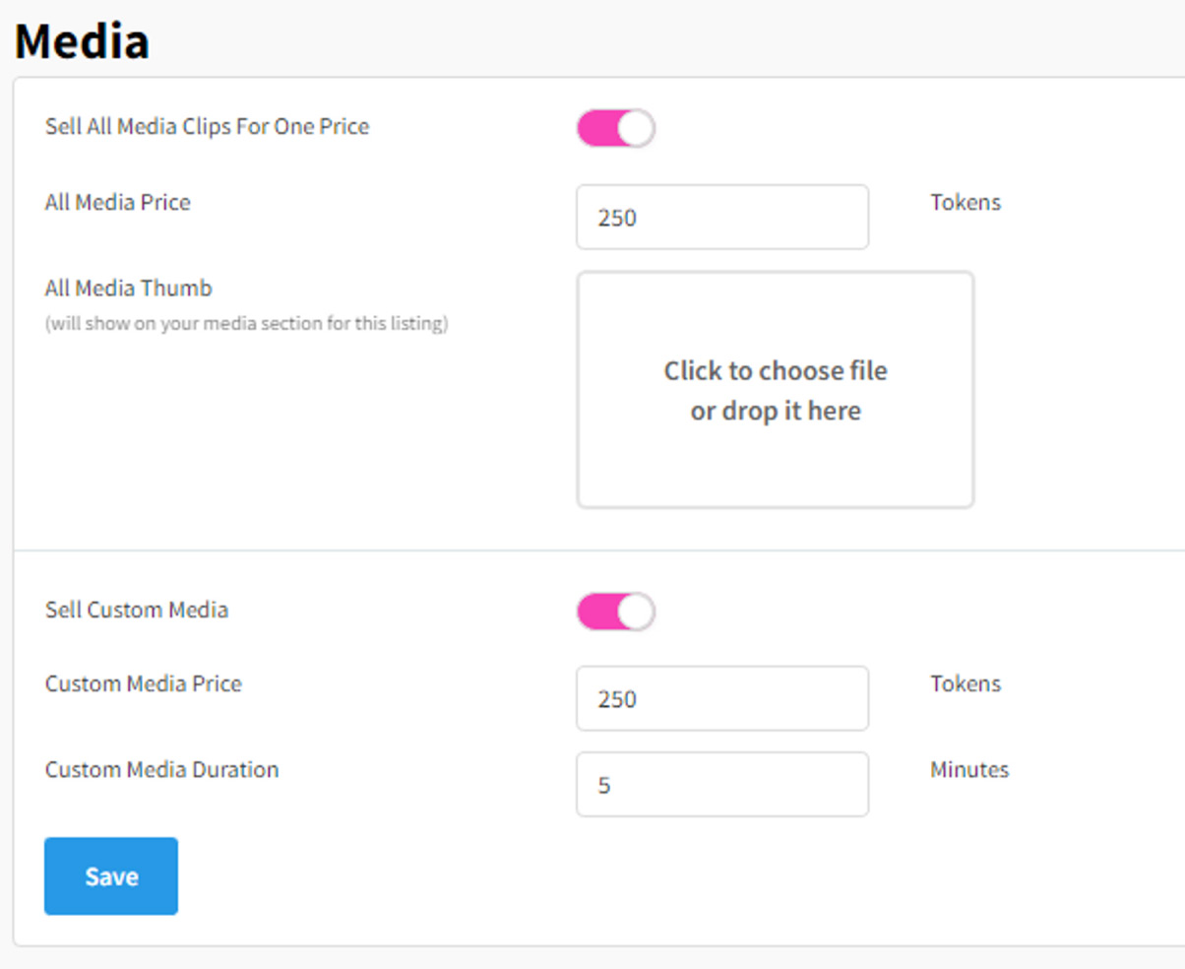
Task: Click 'Tokens' unit beside All Media Price
Action: pyautogui.click(x=966, y=203)
